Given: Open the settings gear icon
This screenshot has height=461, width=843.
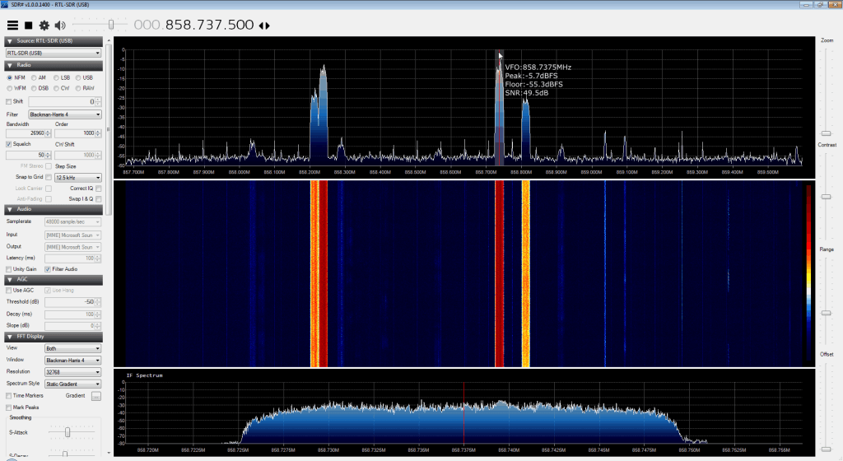Looking at the screenshot, I should click(x=44, y=26).
